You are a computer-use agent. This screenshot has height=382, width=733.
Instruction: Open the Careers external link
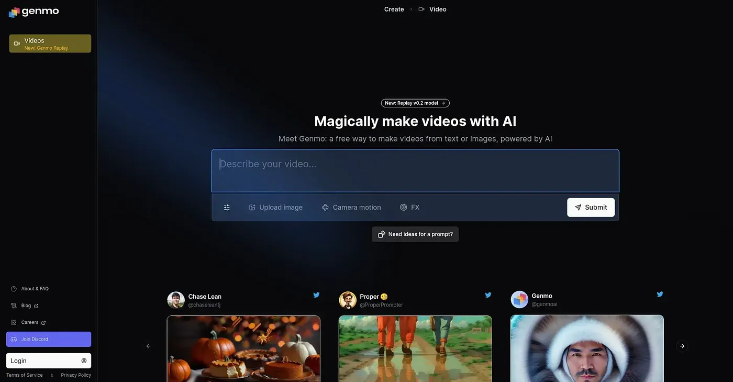tap(28, 322)
